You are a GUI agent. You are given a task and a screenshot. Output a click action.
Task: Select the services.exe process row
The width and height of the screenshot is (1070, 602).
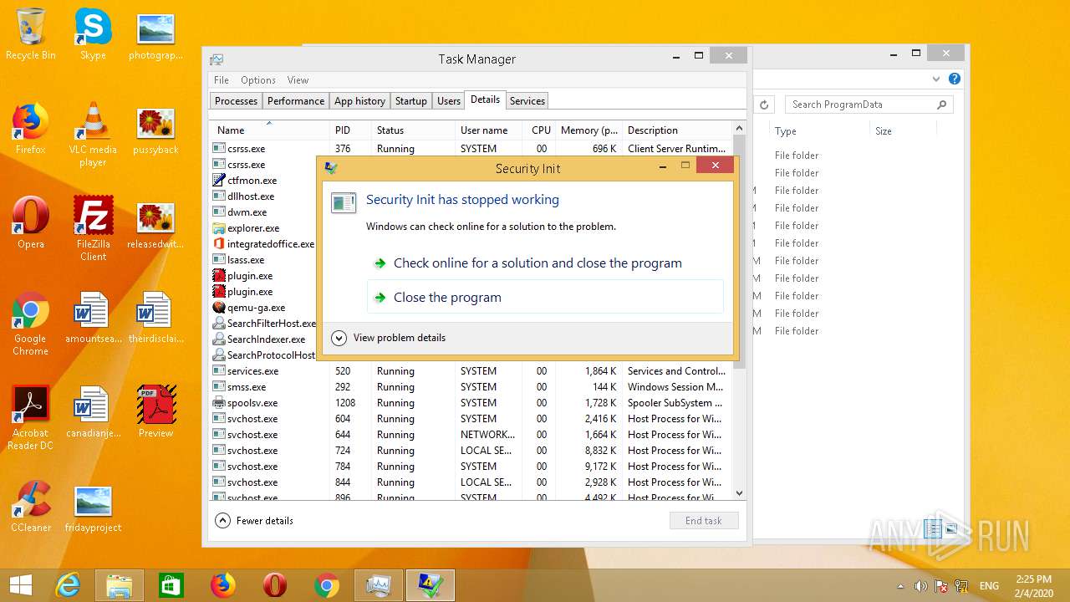tap(471, 371)
